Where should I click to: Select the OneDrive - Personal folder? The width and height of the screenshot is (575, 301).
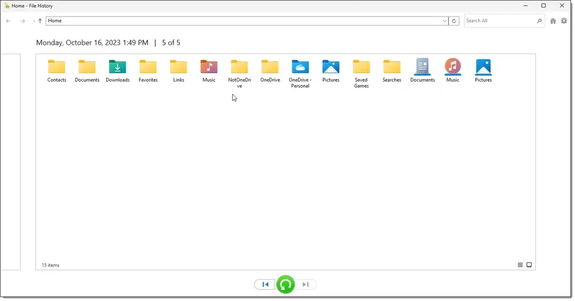click(300, 73)
